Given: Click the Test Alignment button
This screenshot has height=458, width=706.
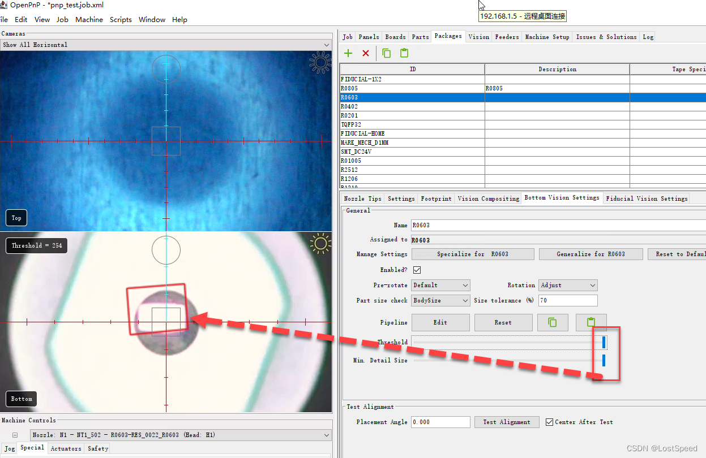Looking at the screenshot, I should [507, 422].
